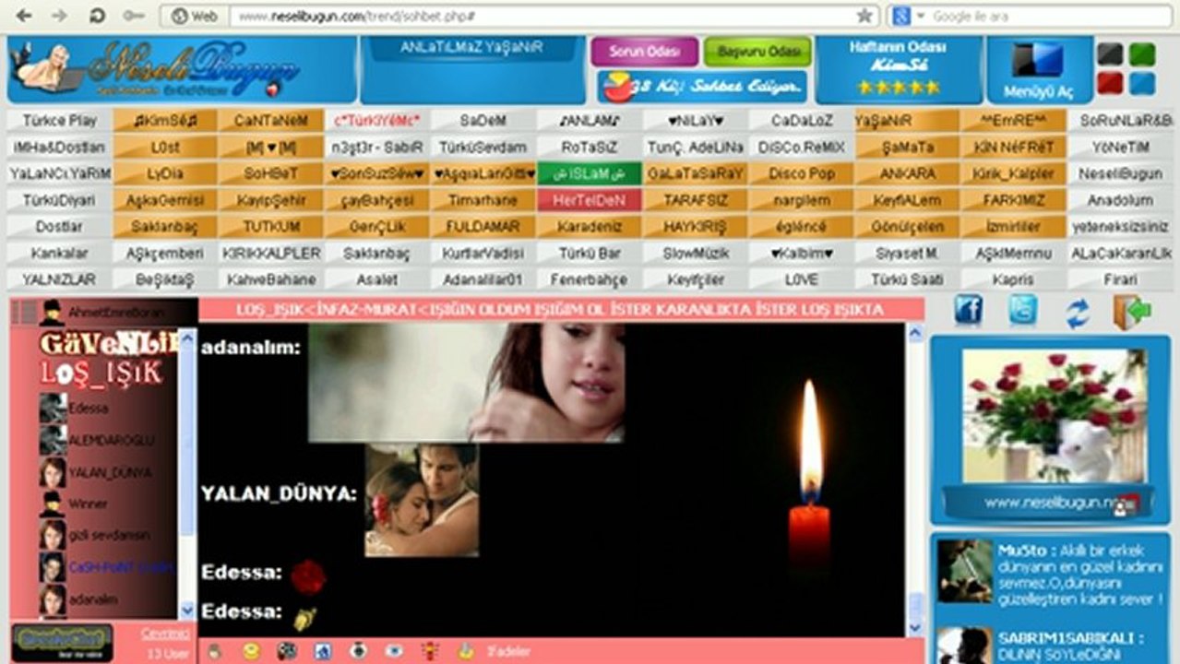Go back with the browser back arrow
Viewport: 1180px width, 664px height.
coord(25,16)
